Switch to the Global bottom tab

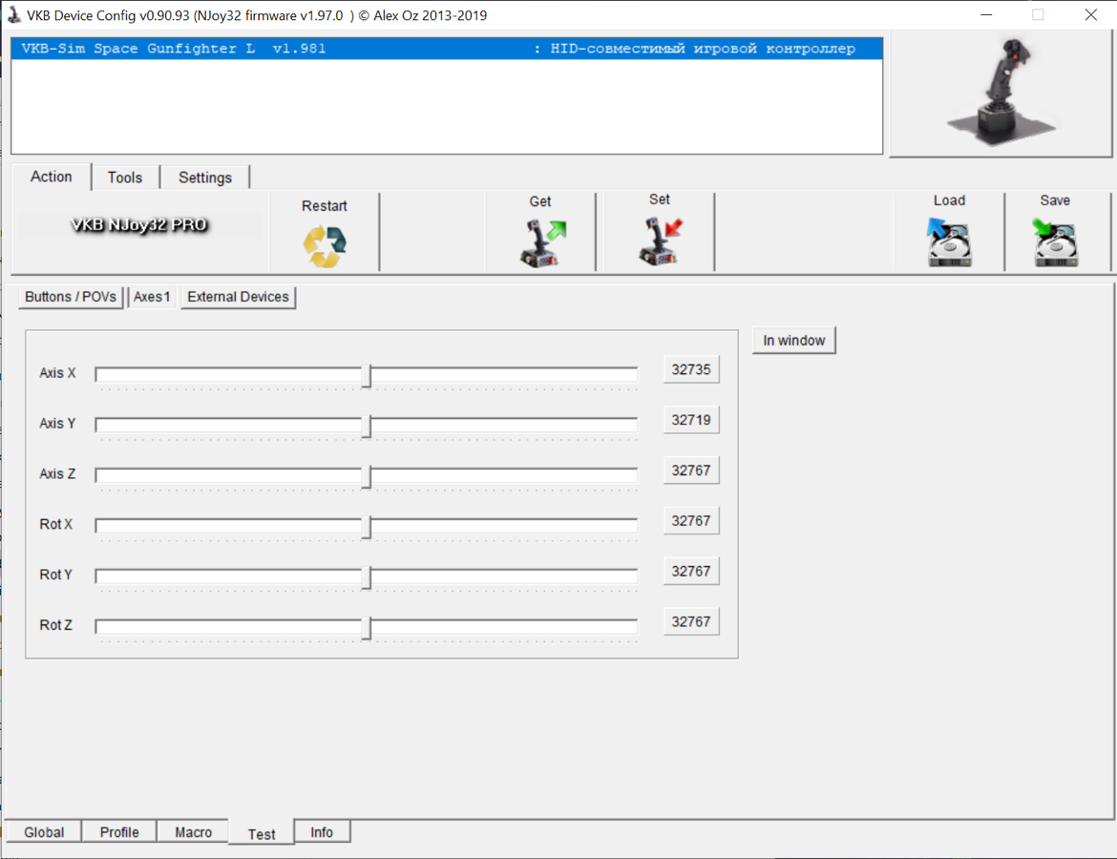click(x=44, y=832)
